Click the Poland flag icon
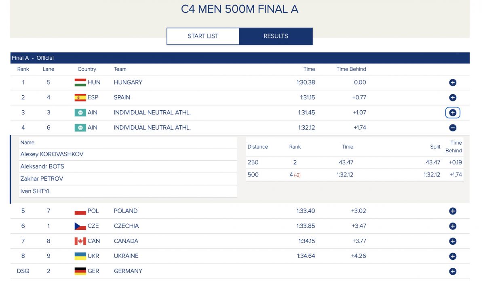The width and height of the screenshot is (485, 284). (x=80, y=211)
